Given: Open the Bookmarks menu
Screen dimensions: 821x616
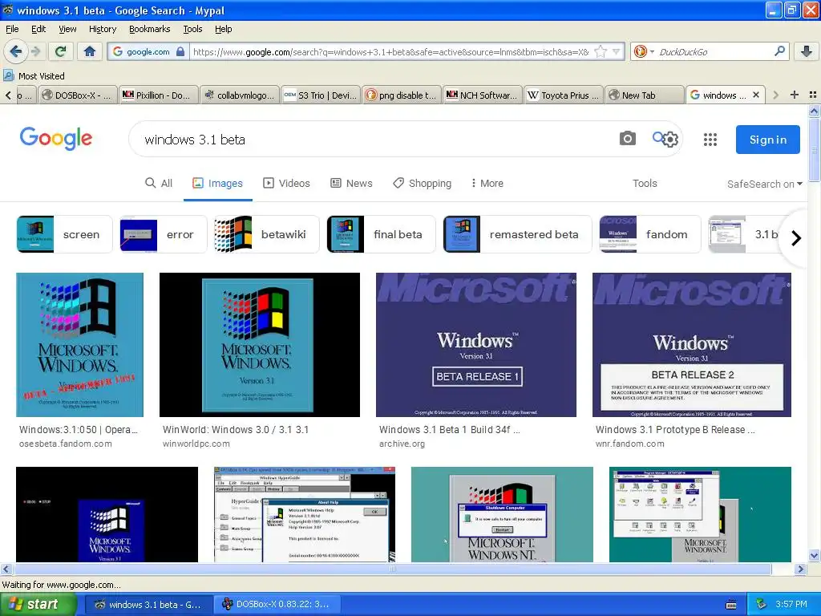Looking at the screenshot, I should click(149, 29).
